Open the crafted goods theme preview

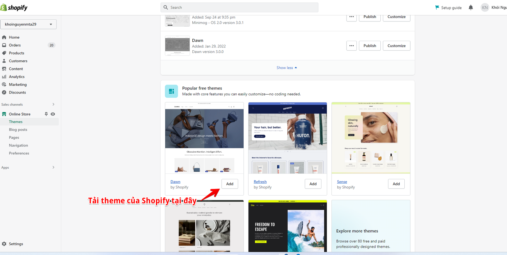click(x=204, y=226)
